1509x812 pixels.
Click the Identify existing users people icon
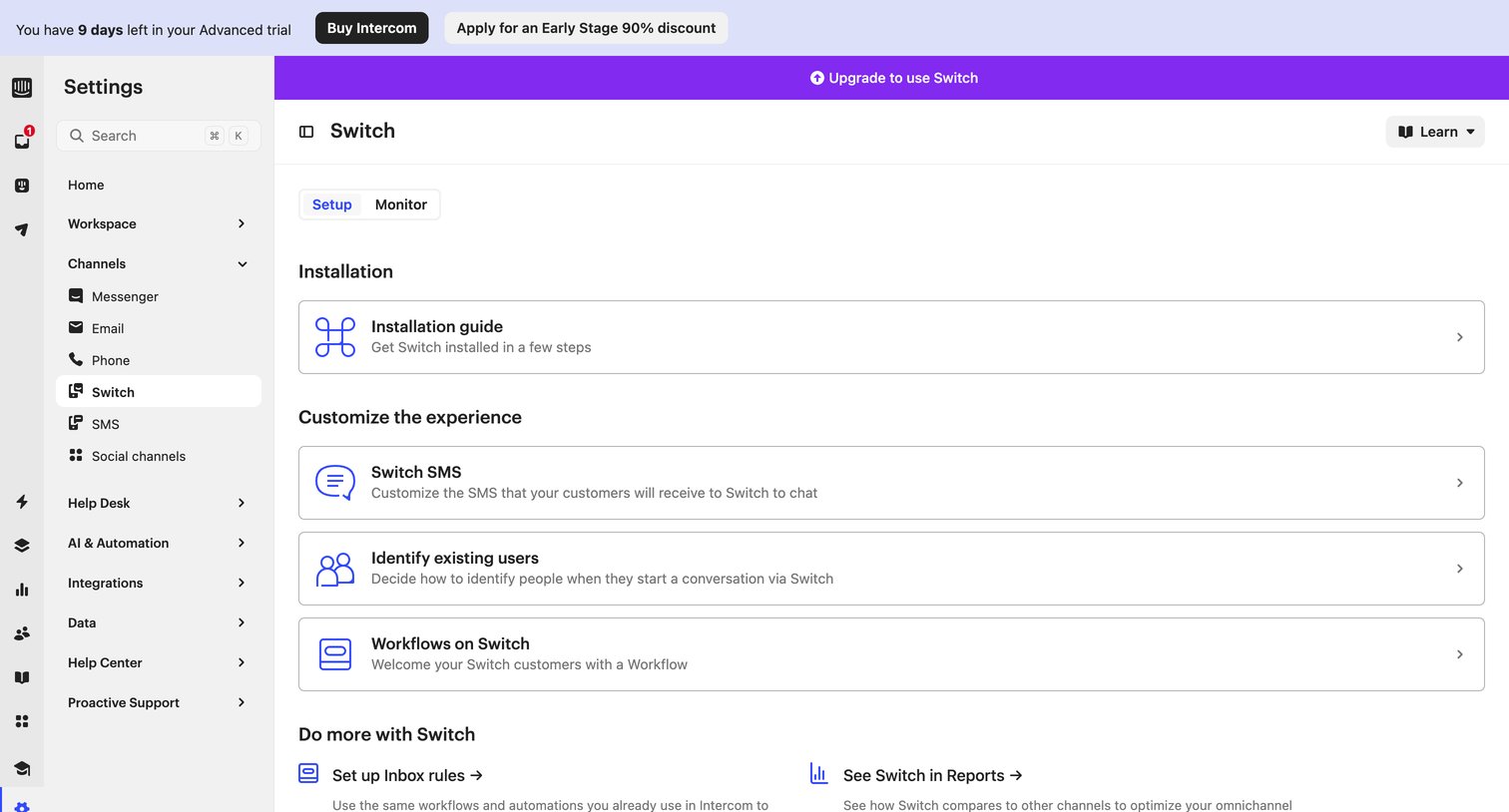click(x=335, y=569)
